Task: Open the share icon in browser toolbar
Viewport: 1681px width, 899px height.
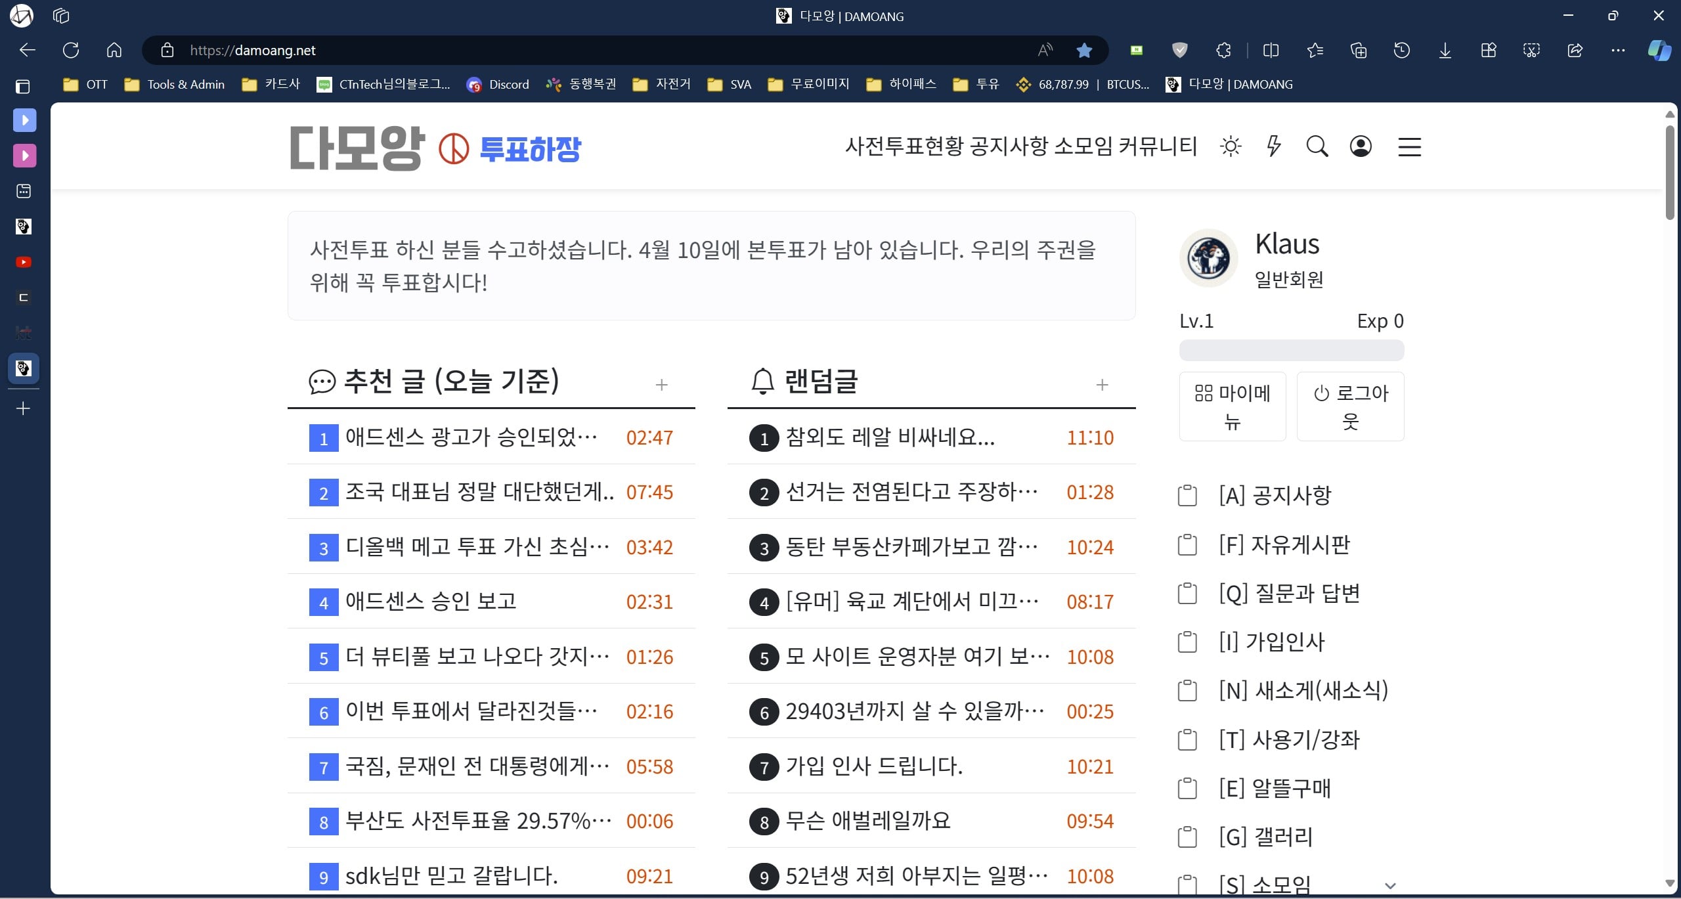Action: tap(1575, 50)
